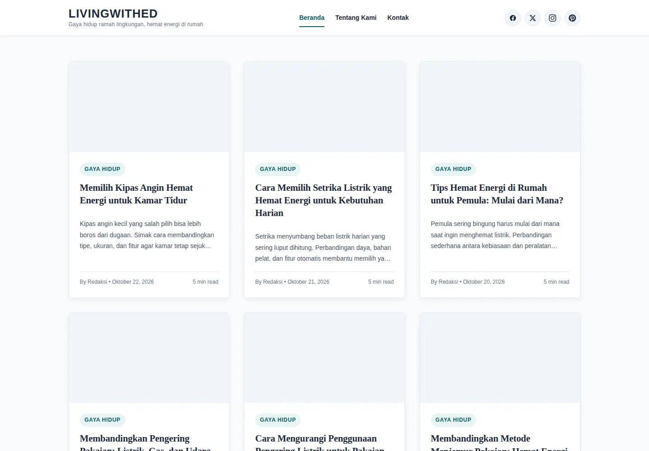Open the Instagram social icon
This screenshot has width=649, height=451.
(553, 18)
